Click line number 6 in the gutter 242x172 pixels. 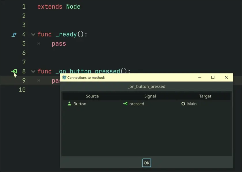24,53
